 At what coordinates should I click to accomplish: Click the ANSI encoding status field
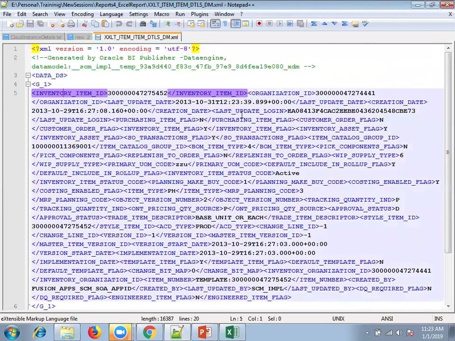point(387,319)
